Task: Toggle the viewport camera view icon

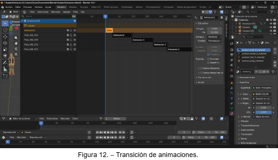Action: tap(16, 49)
